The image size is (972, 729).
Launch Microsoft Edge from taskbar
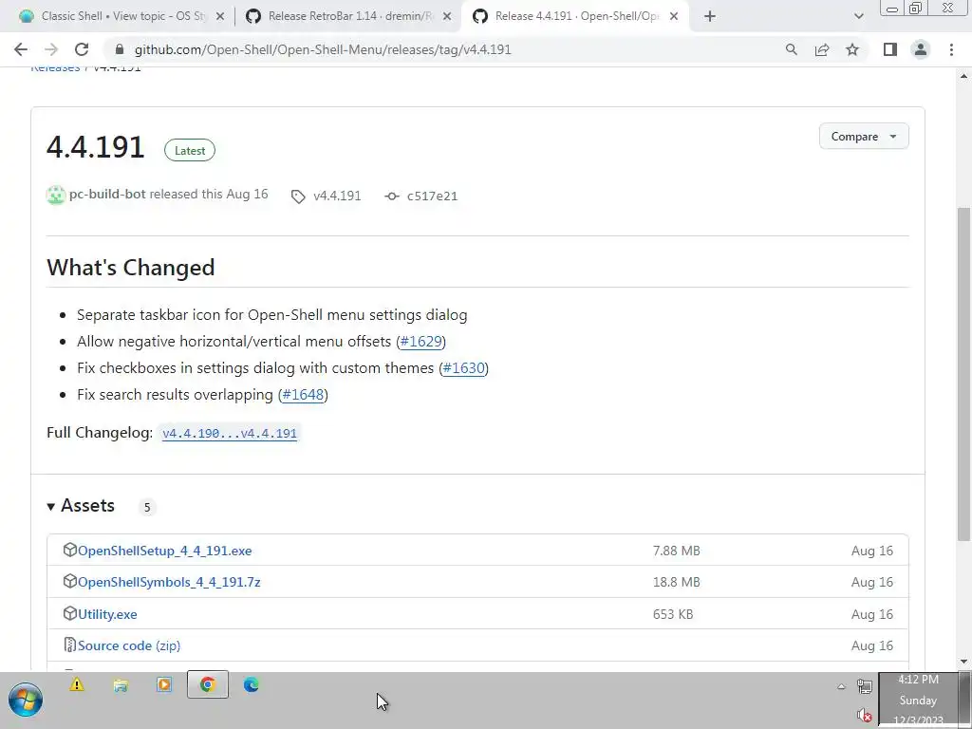point(251,684)
